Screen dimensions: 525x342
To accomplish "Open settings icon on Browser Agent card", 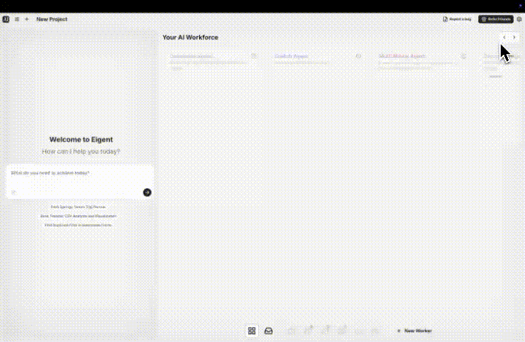I will click(x=358, y=56).
